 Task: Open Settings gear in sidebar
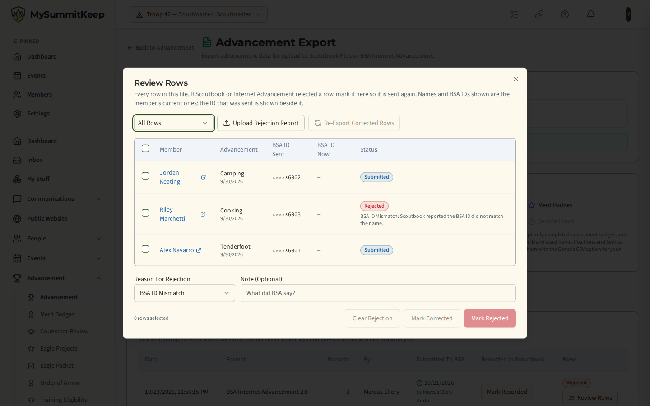coord(58,114)
